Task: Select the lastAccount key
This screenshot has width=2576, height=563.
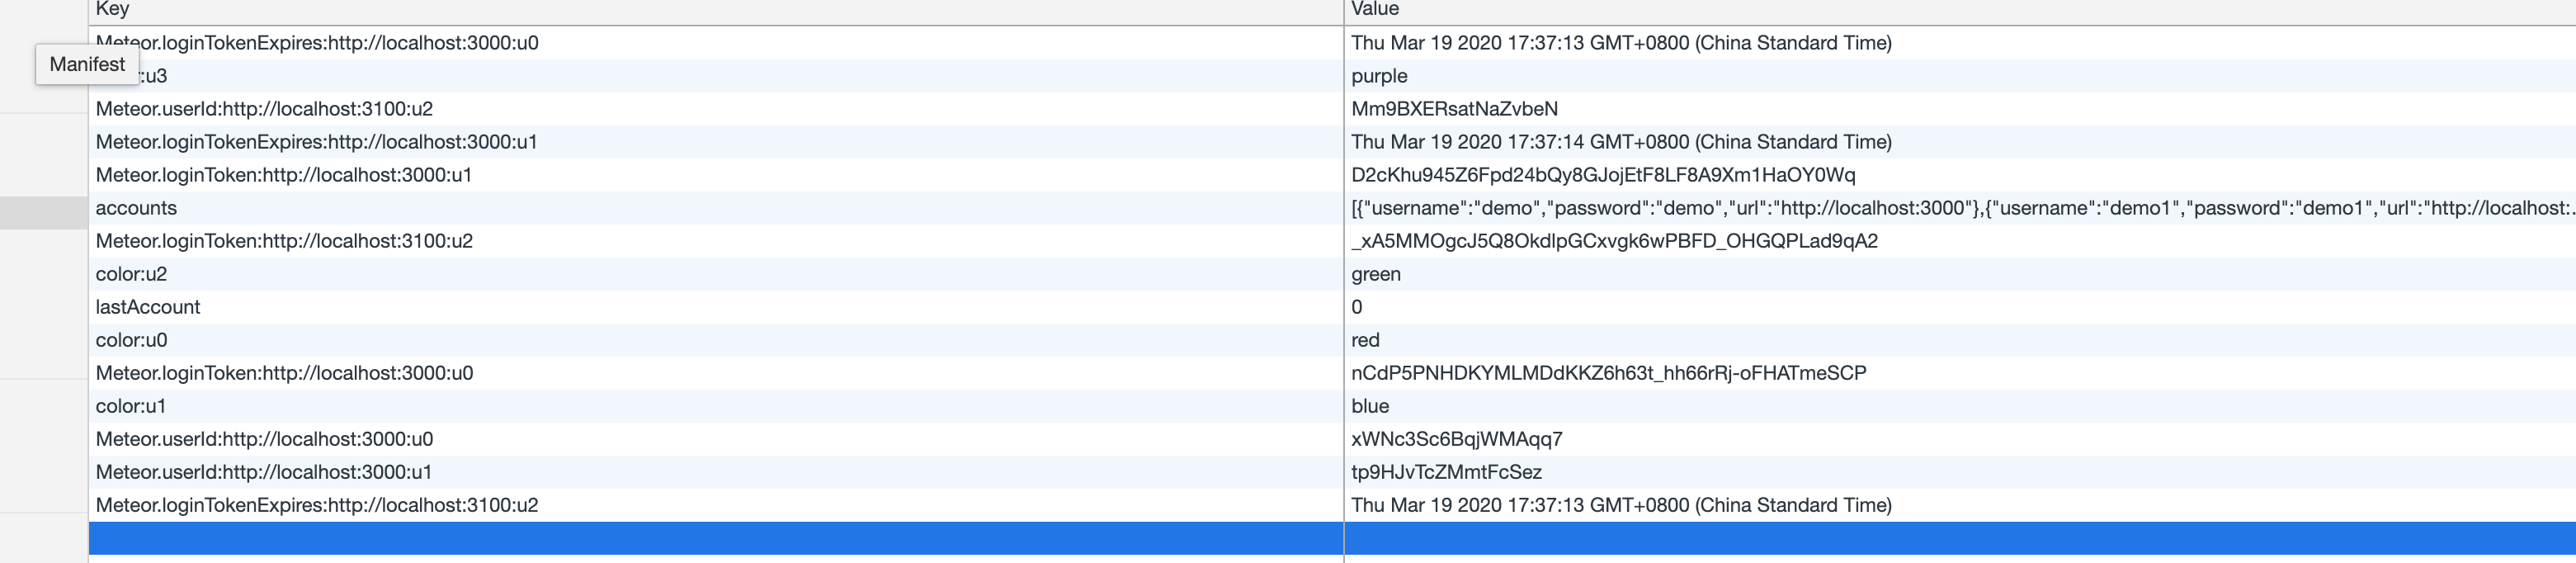Action: pyautogui.click(x=148, y=307)
